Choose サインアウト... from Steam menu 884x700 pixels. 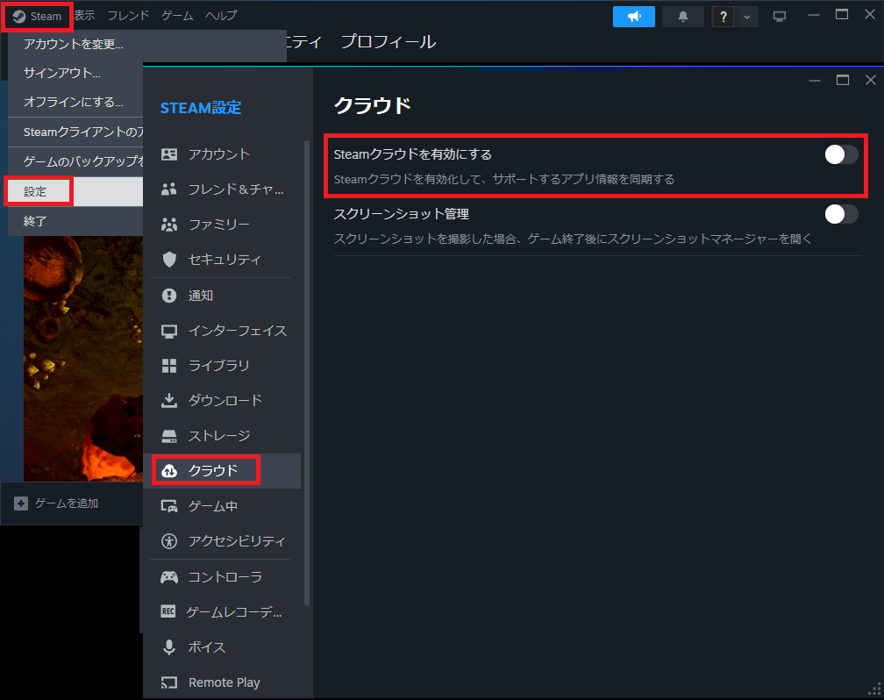(x=75, y=74)
